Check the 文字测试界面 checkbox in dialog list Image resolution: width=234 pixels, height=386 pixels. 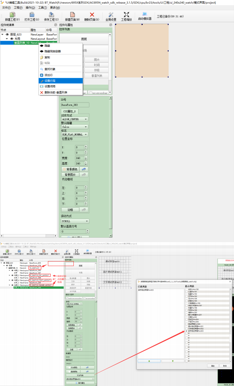(x=186, y=329)
